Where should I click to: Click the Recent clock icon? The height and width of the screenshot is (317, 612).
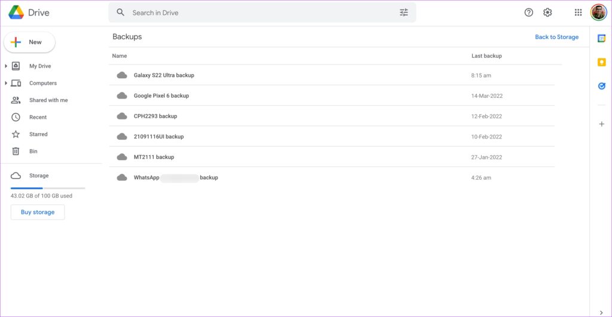16,117
